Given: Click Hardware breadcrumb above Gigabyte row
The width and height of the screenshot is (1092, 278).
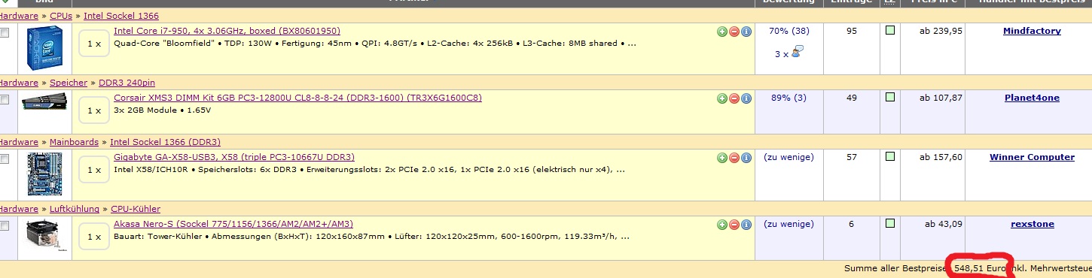Looking at the screenshot, I should coord(19,142).
